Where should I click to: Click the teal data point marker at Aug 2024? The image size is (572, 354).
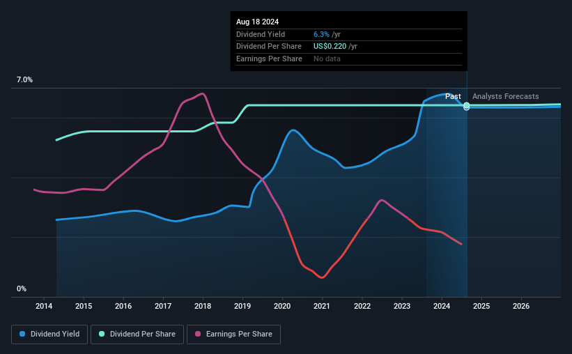[467, 105]
